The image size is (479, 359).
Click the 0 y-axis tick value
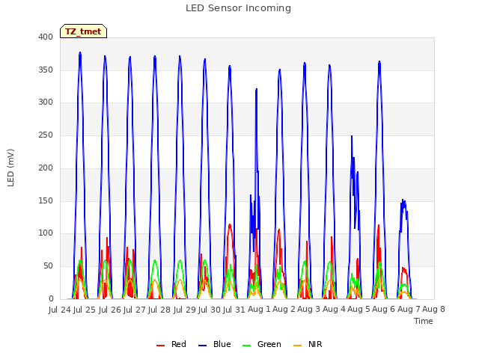click(51, 299)
